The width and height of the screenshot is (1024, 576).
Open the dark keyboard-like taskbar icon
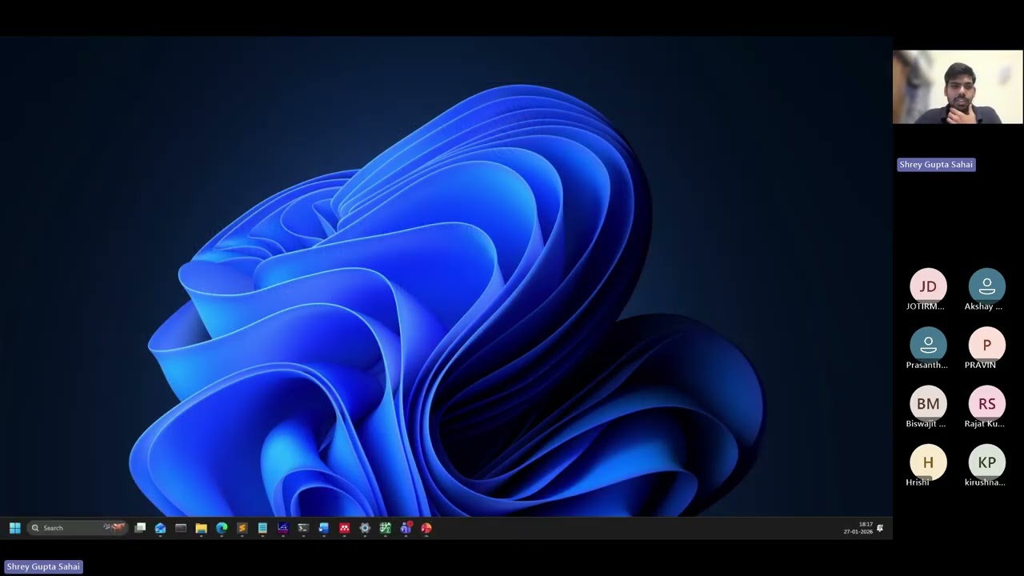pos(181,528)
